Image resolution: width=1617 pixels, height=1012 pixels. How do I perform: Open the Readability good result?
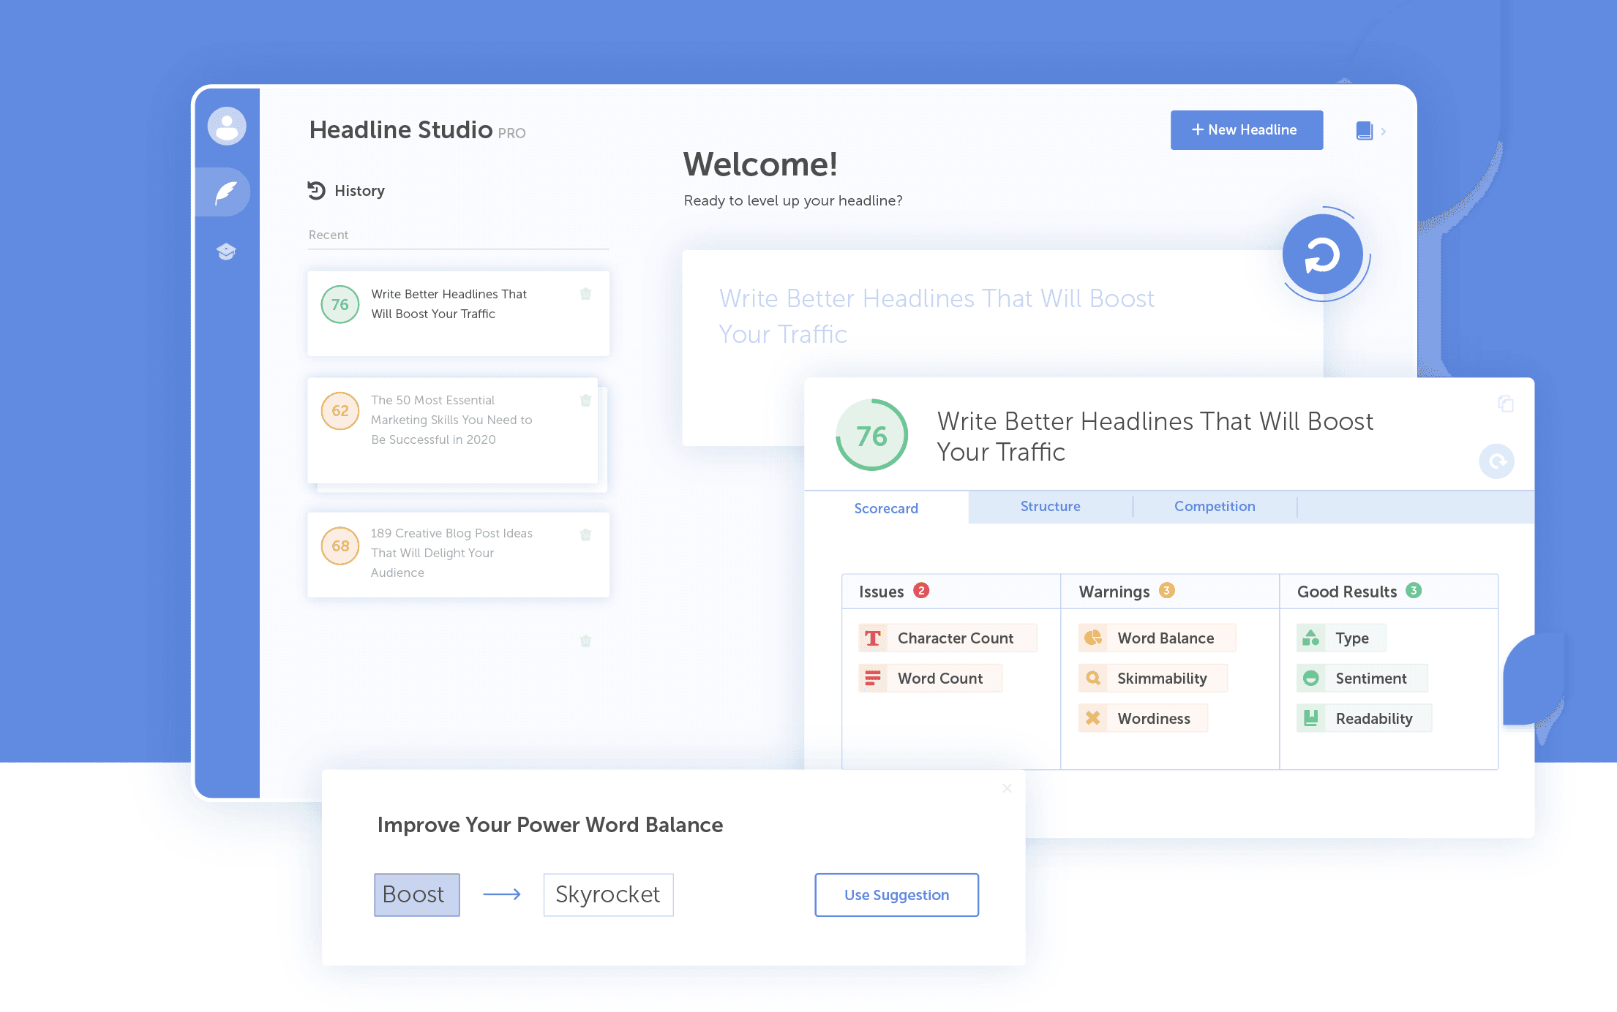click(x=1364, y=718)
